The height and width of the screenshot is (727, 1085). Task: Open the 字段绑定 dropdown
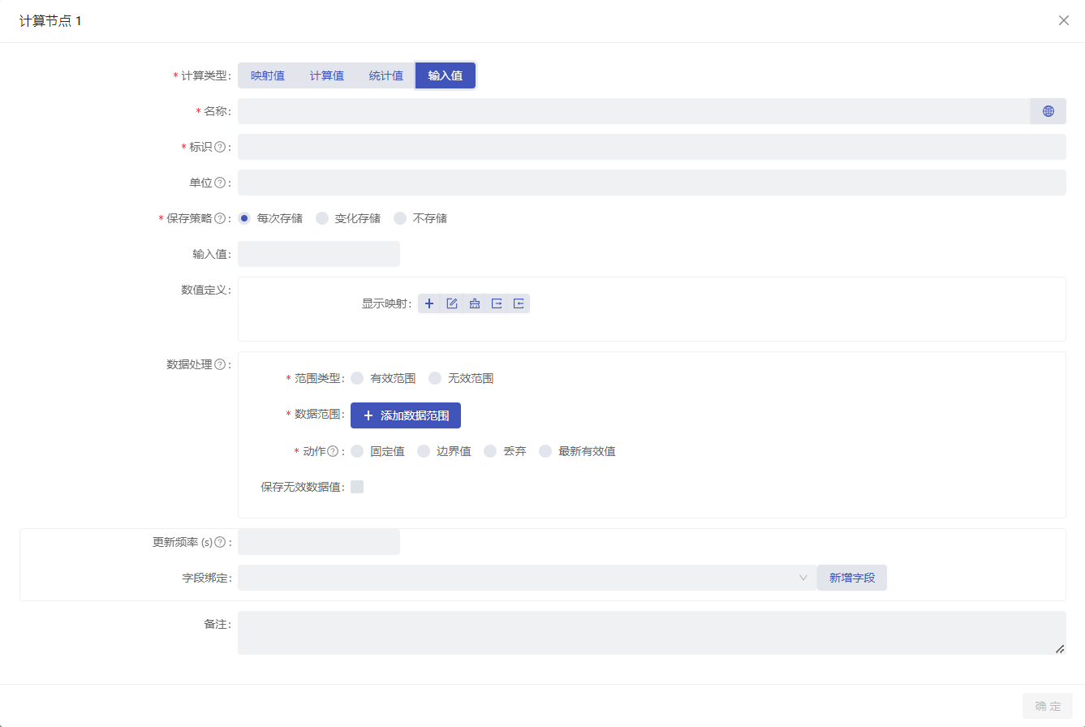[x=527, y=578]
